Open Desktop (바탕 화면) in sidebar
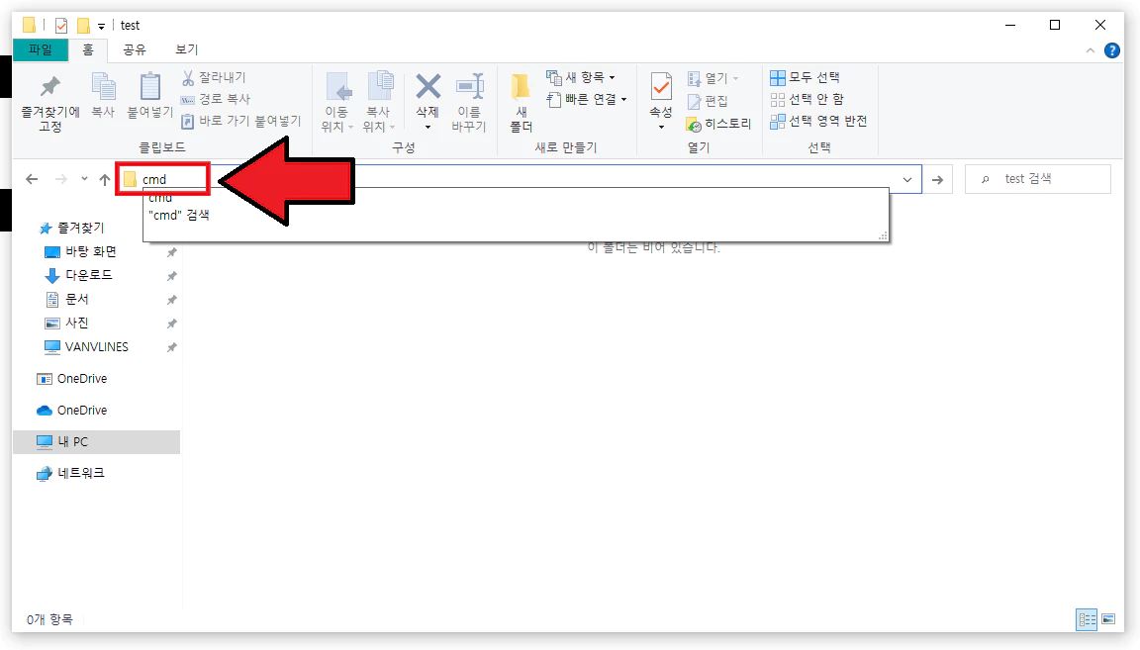This screenshot has width=1140, height=650. [81, 251]
